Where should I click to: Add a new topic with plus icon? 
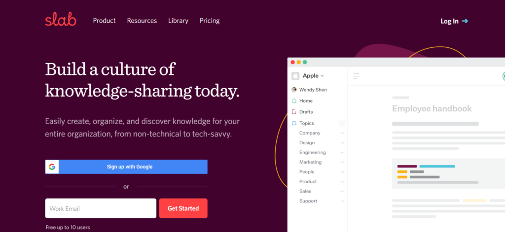342,123
